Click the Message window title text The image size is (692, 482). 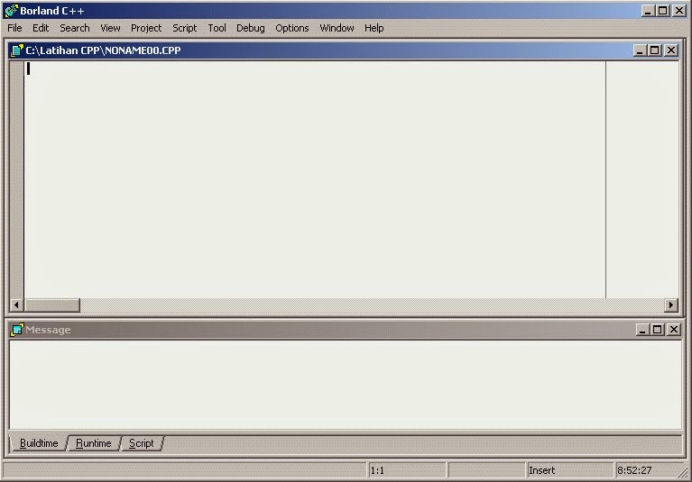tap(48, 330)
